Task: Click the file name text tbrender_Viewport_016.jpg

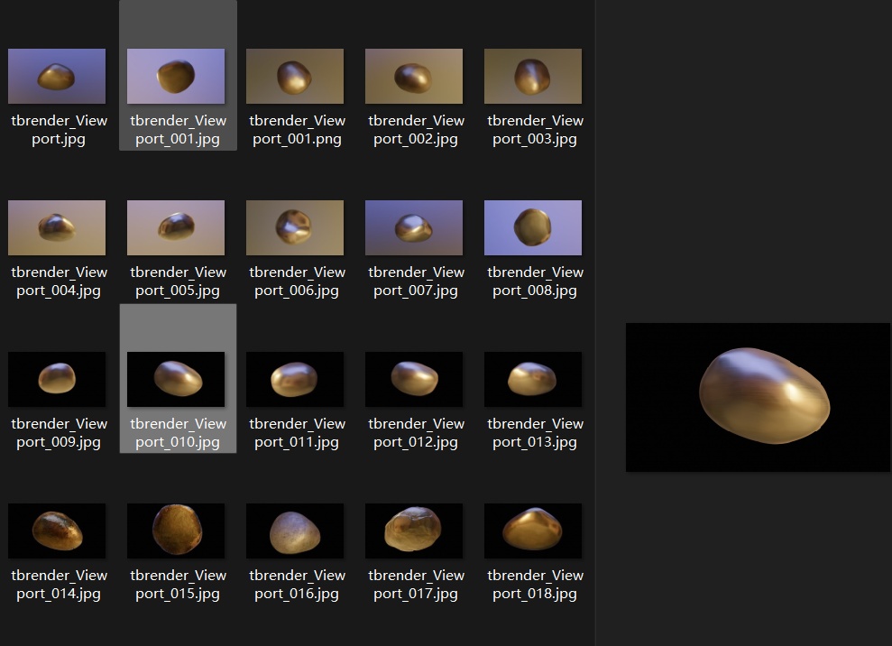Action: [x=297, y=584]
